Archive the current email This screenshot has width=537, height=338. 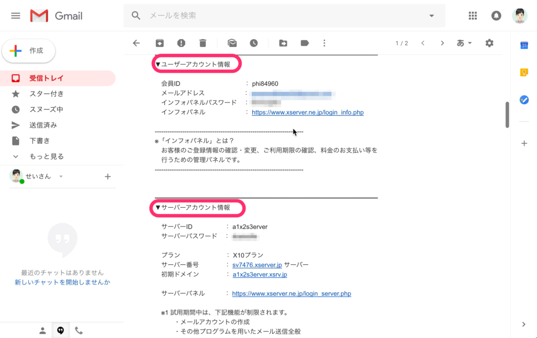click(159, 43)
